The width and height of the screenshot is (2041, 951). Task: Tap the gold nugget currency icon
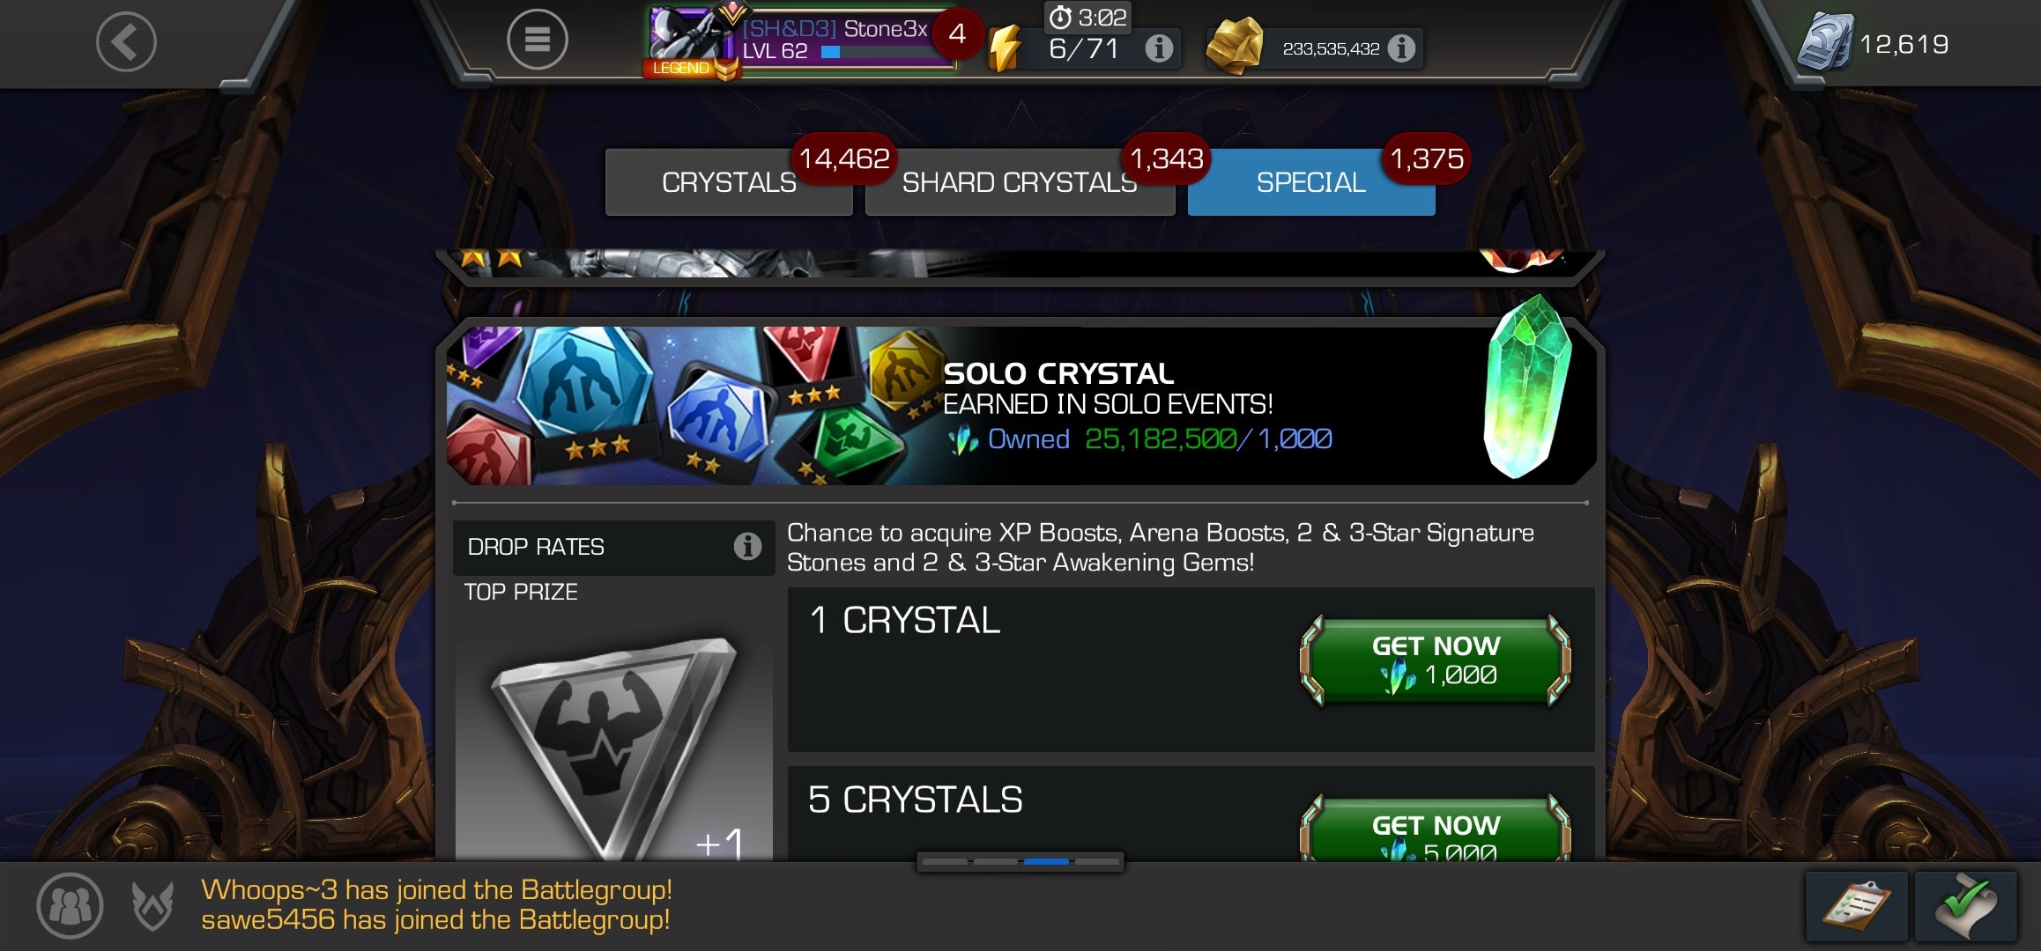1235,45
